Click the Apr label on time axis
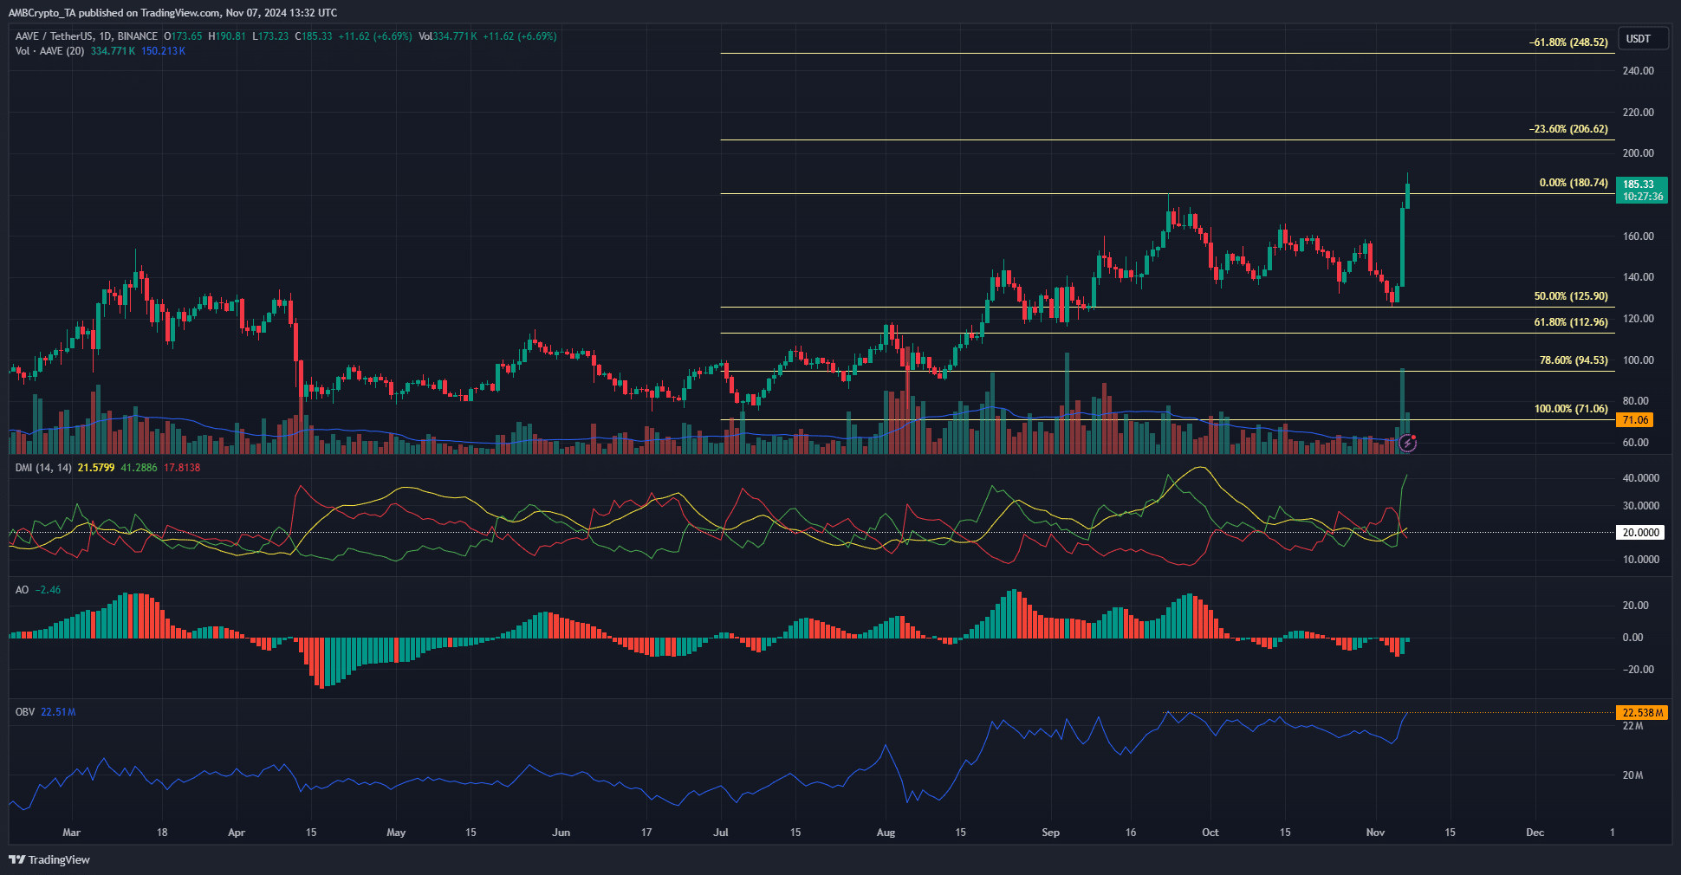 [x=237, y=833]
